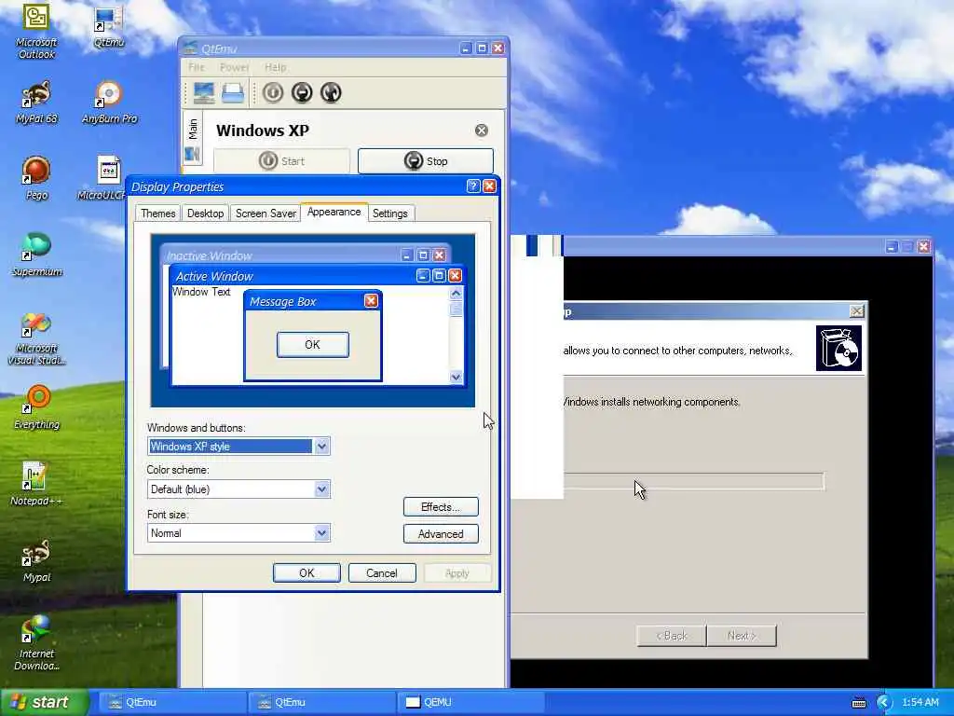The width and height of the screenshot is (954, 716).
Task: Click the 1:54 AM system clock
Action: click(x=920, y=703)
